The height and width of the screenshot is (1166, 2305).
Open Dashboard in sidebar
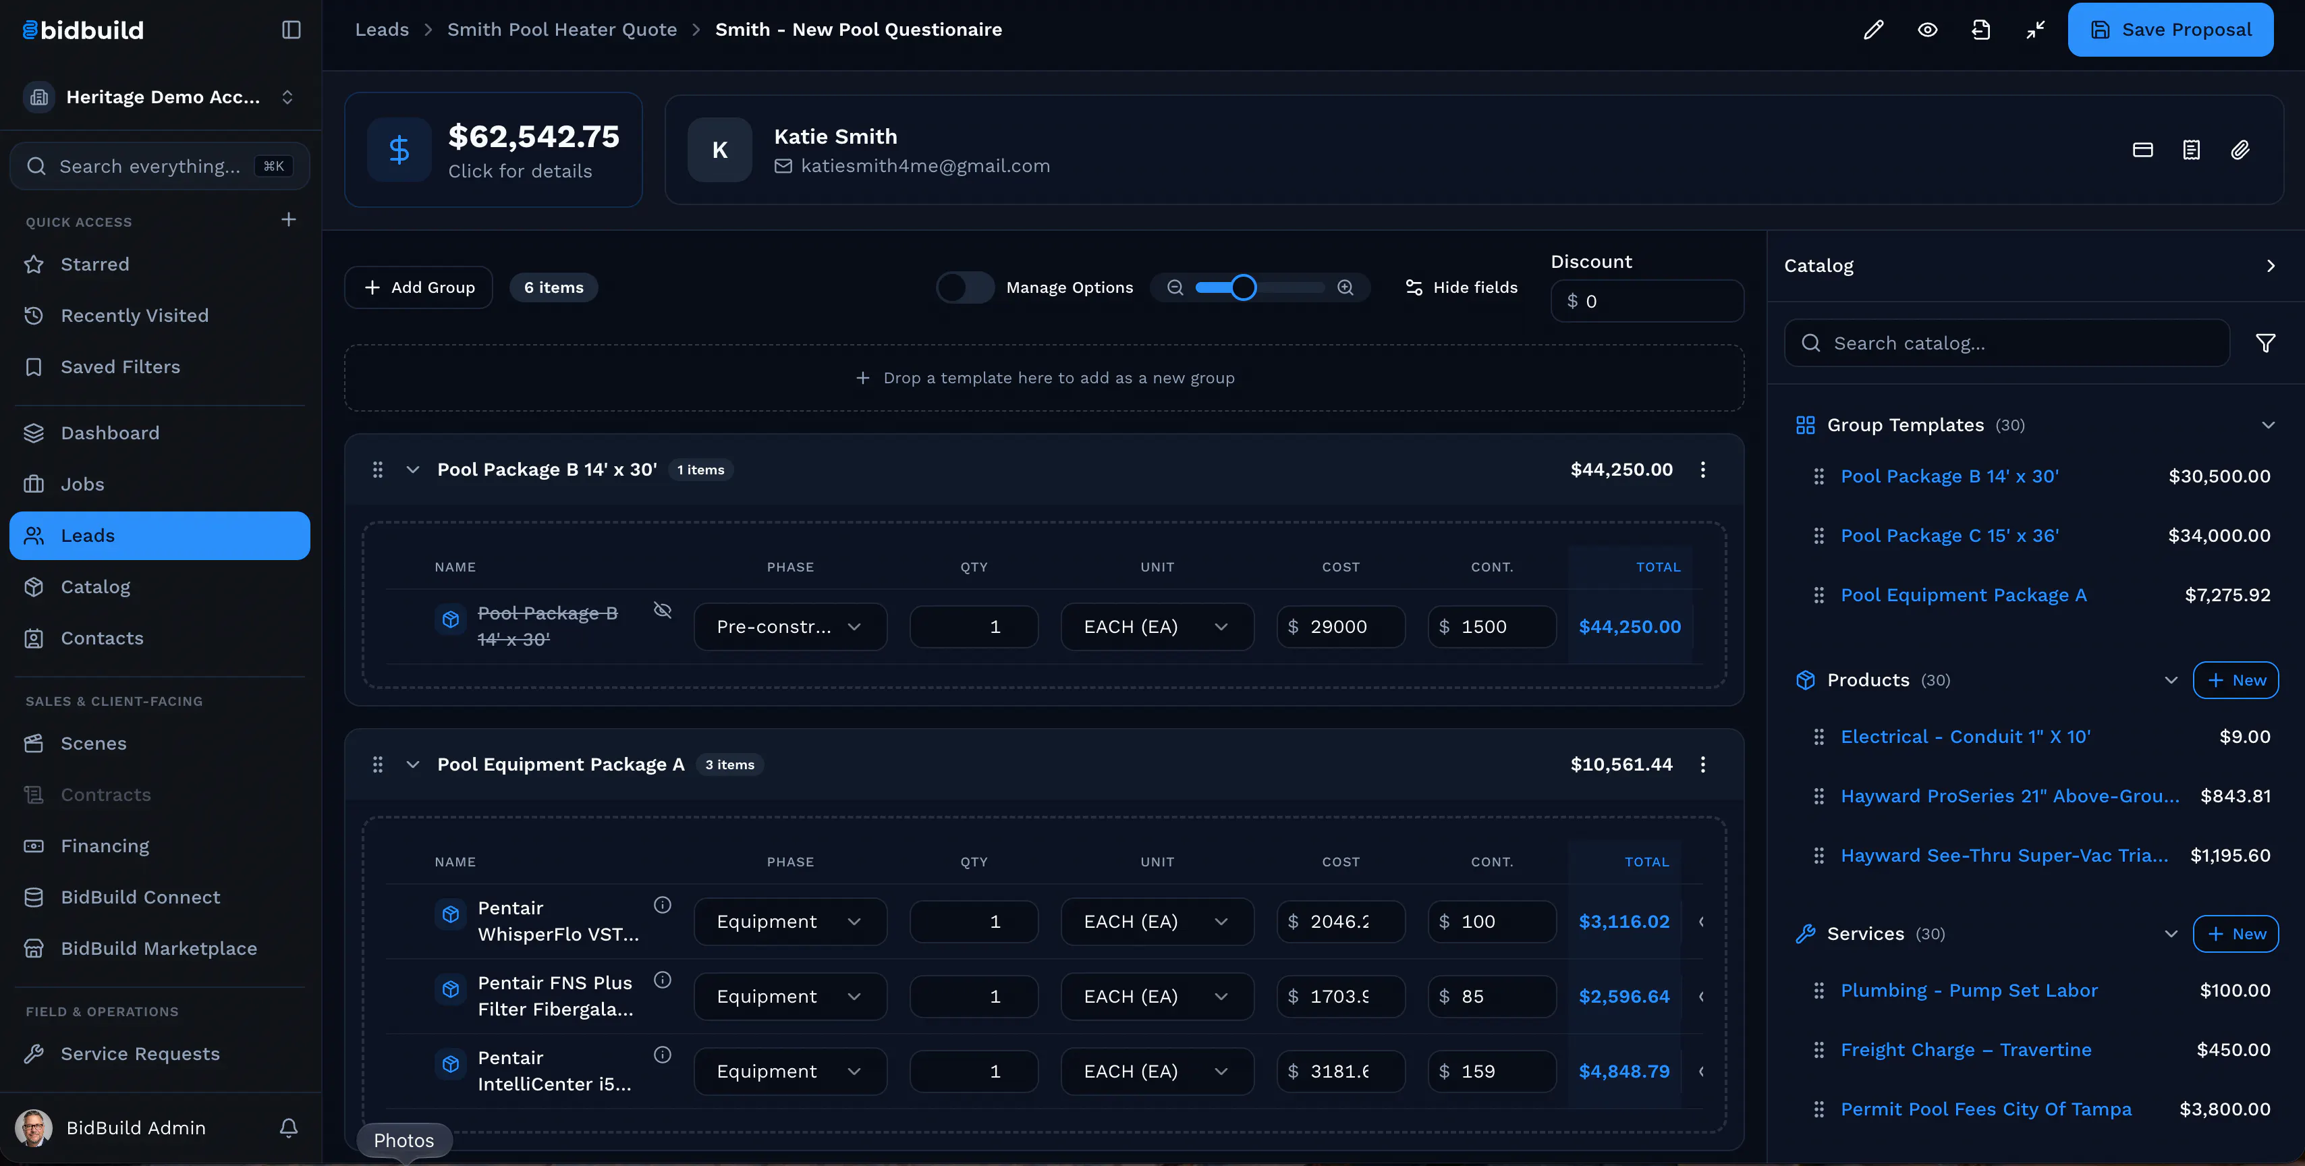point(159,433)
